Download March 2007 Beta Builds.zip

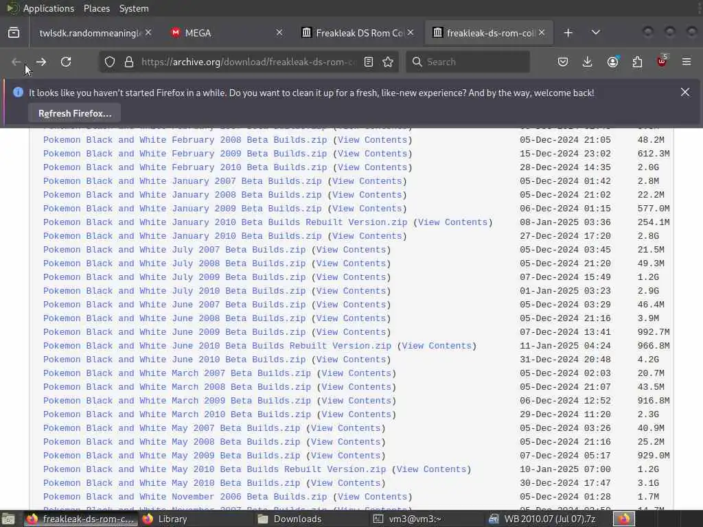177,373
